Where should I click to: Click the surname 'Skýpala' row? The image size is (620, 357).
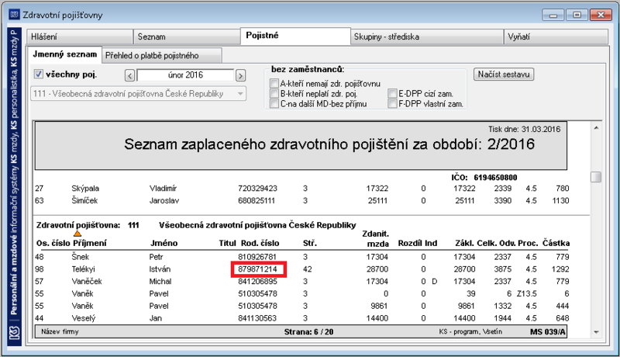click(x=85, y=189)
